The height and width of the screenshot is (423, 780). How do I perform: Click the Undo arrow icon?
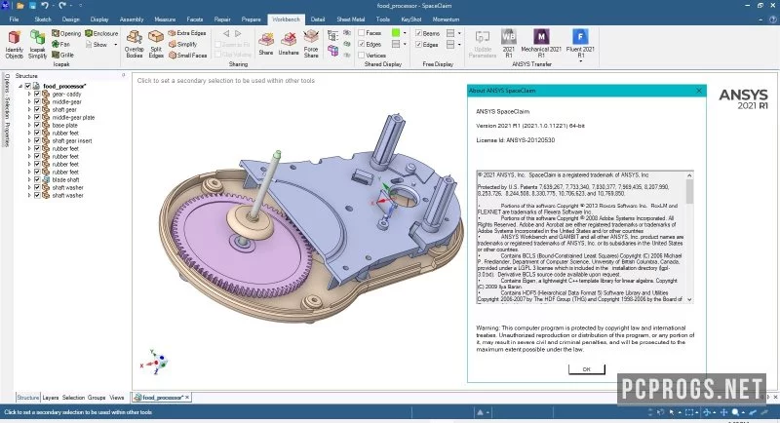pos(44,6)
